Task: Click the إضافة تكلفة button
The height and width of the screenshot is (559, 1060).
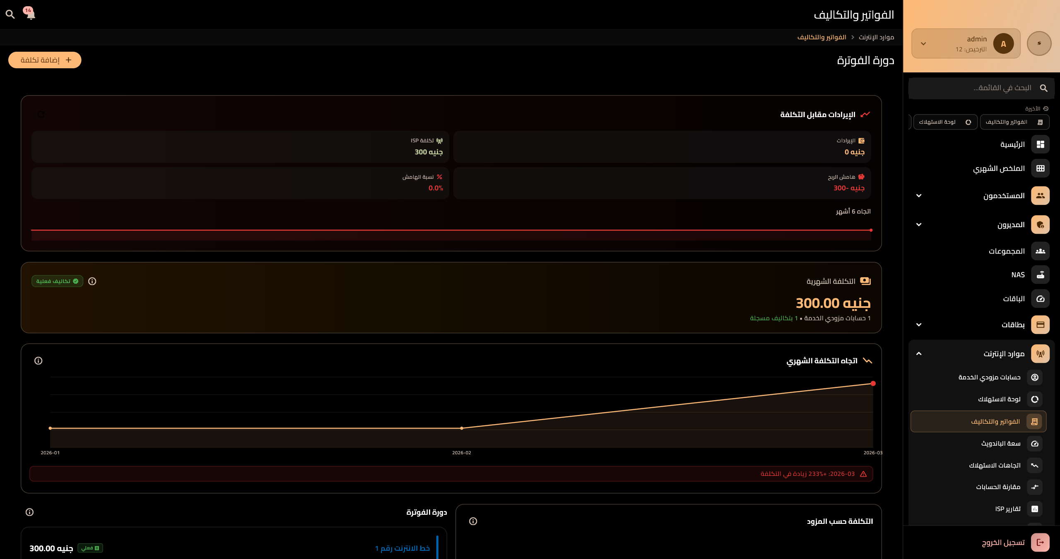Action: [45, 60]
